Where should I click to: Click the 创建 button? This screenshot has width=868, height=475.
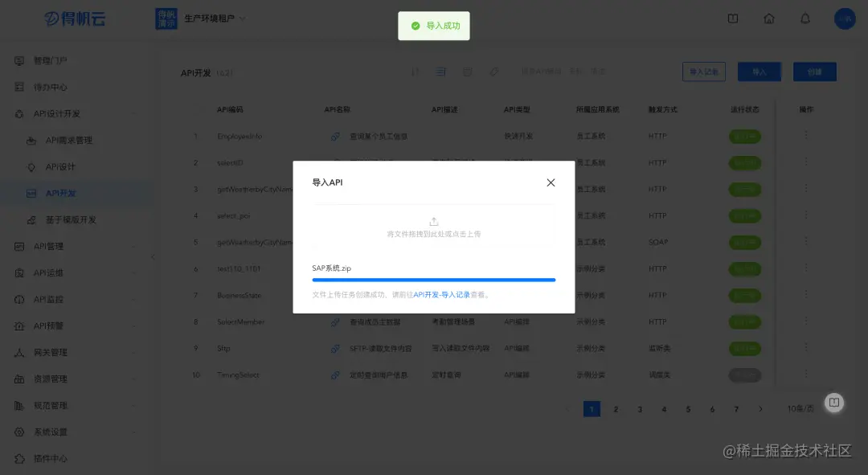(814, 72)
